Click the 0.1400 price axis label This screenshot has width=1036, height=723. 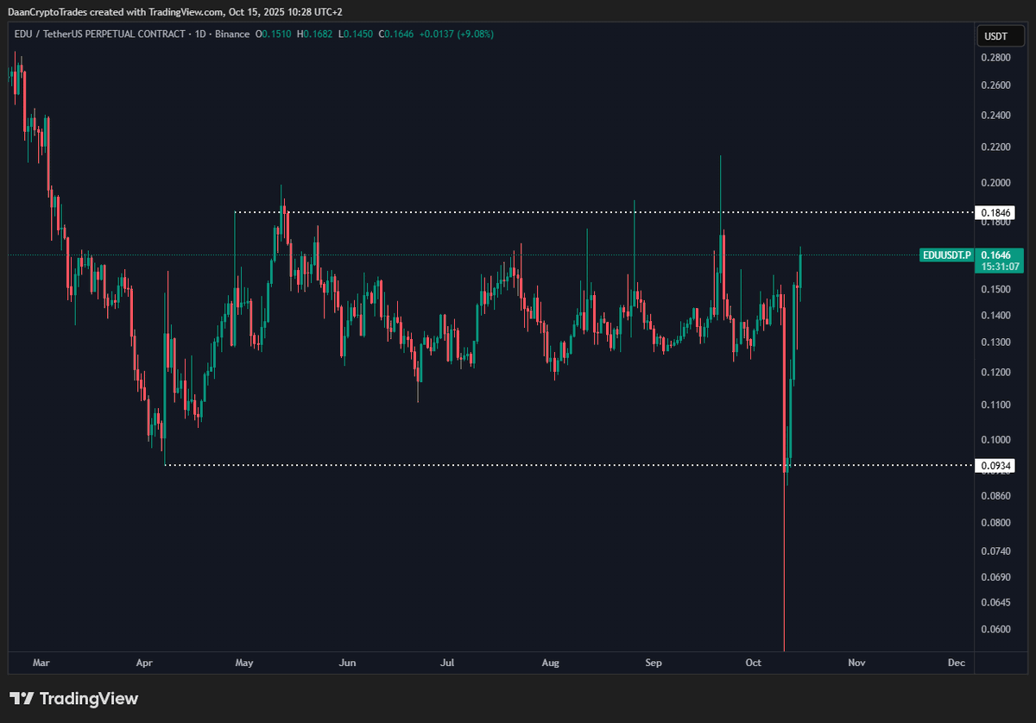[x=995, y=315]
